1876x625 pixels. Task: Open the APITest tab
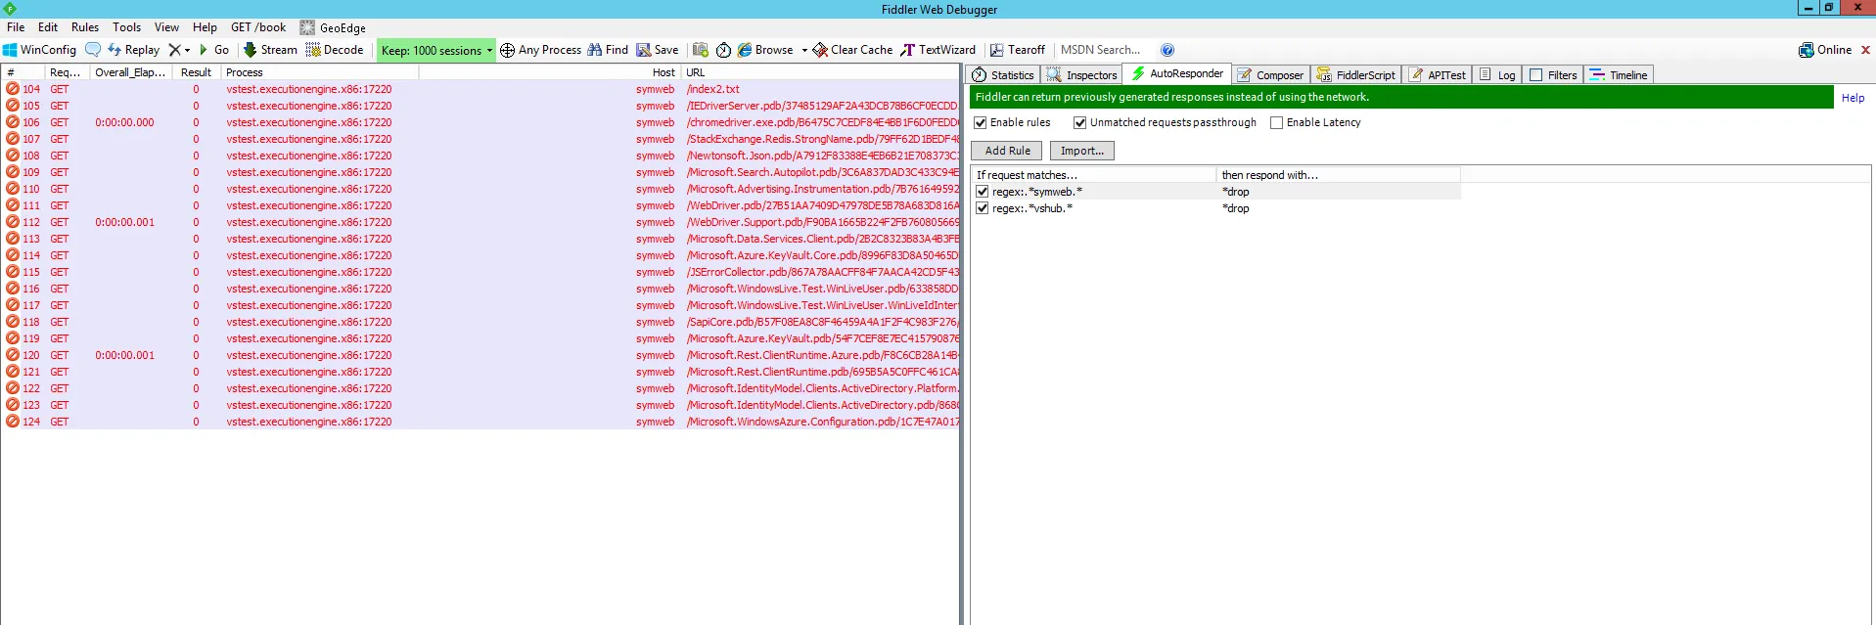pyautogui.click(x=1438, y=75)
